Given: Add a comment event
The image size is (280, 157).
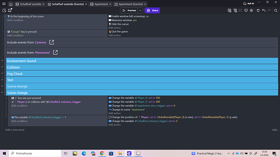Looking at the screenshot, I should click(246, 11).
